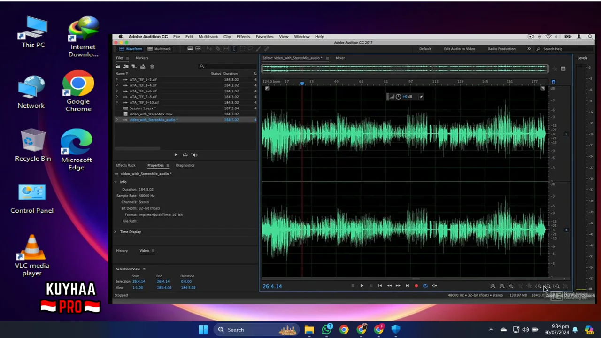Select the Default workspace
Screen dimensions: 601x338
[x=425, y=49]
